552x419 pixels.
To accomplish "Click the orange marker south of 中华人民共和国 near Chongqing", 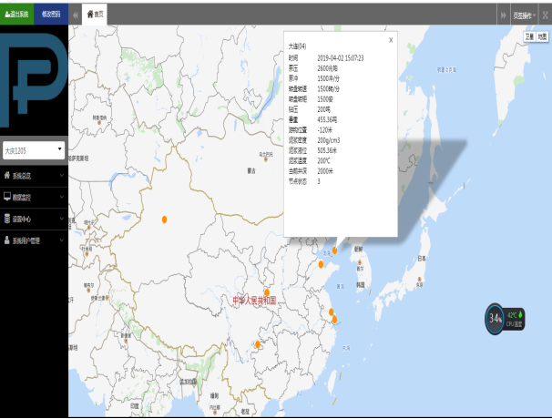I will 258,344.
